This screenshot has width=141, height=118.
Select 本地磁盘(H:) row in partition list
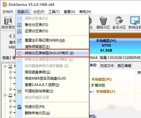[101, 79]
